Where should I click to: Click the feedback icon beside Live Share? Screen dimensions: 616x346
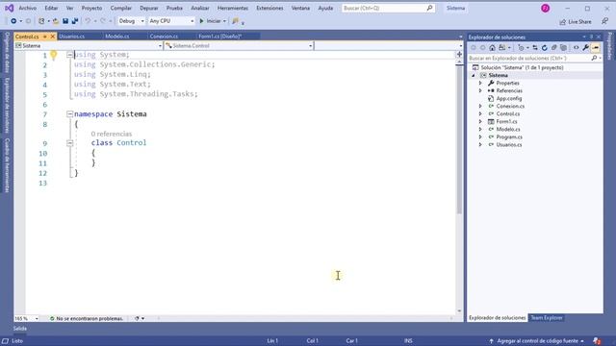[x=605, y=21]
